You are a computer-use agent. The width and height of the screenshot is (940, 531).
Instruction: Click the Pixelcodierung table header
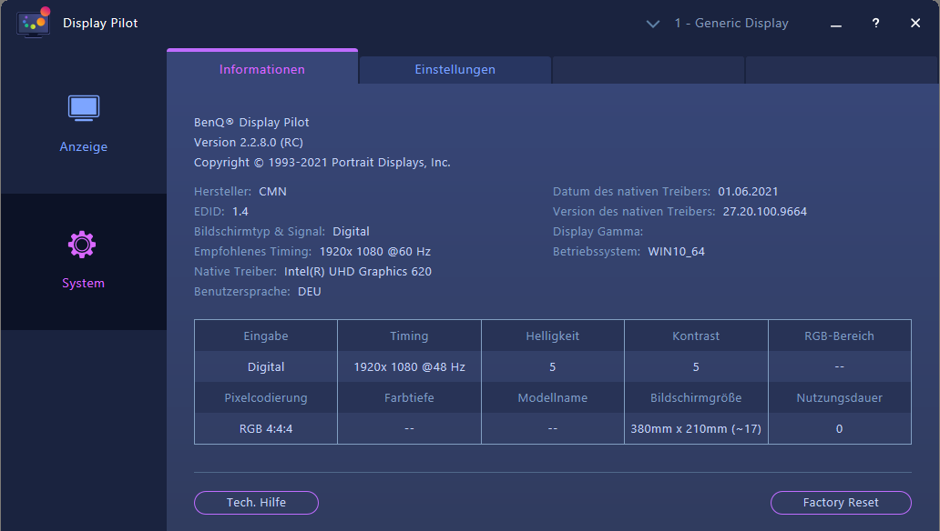(266, 398)
